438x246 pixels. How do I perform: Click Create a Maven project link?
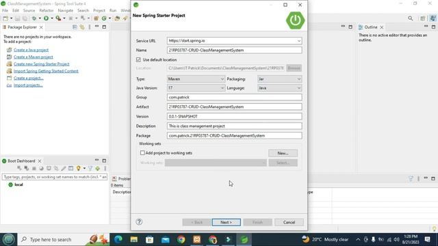click(34, 57)
